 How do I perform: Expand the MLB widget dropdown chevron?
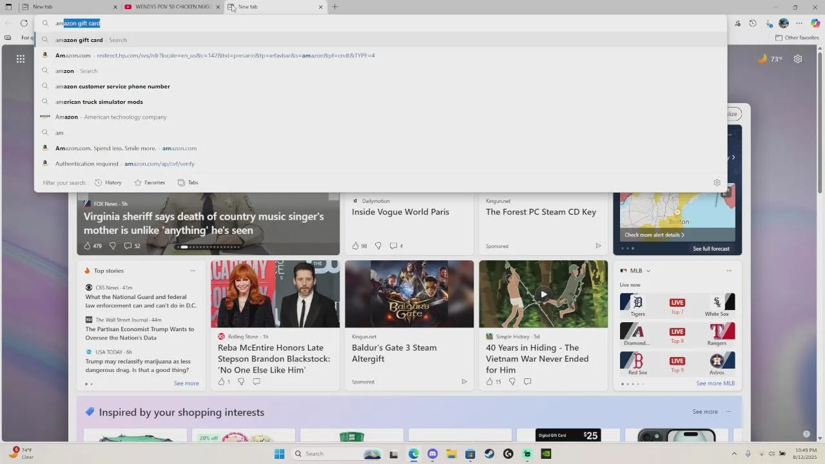coord(648,271)
